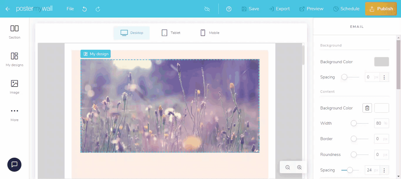Click the PosterMyWall logo
This screenshot has height=179, width=401.
[x=34, y=9]
